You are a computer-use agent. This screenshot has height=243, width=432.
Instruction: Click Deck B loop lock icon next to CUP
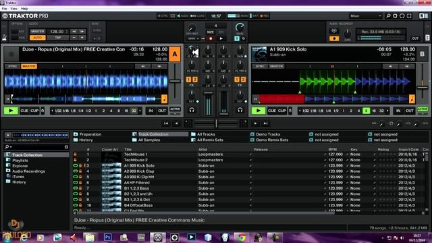[290, 111]
